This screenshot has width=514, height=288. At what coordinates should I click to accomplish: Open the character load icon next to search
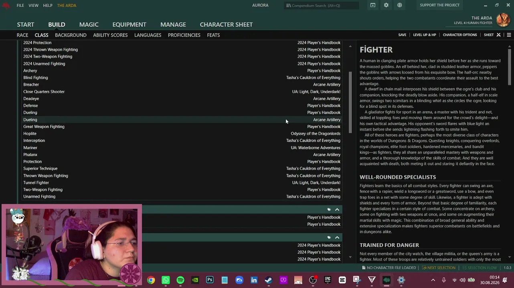coord(373,5)
